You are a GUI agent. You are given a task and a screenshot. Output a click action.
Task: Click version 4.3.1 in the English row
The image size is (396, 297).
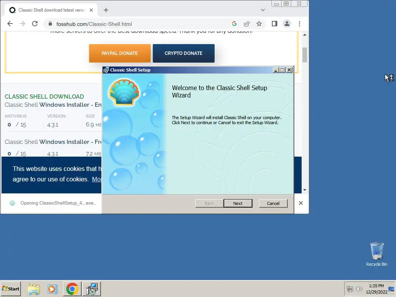coord(53,125)
